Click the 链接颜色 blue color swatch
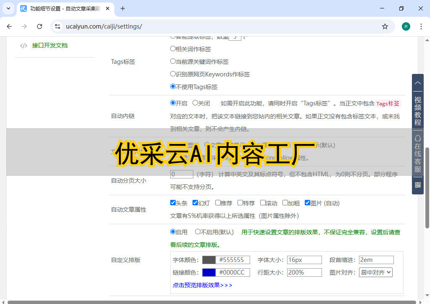Screen dimensions: 430x304 209,273
